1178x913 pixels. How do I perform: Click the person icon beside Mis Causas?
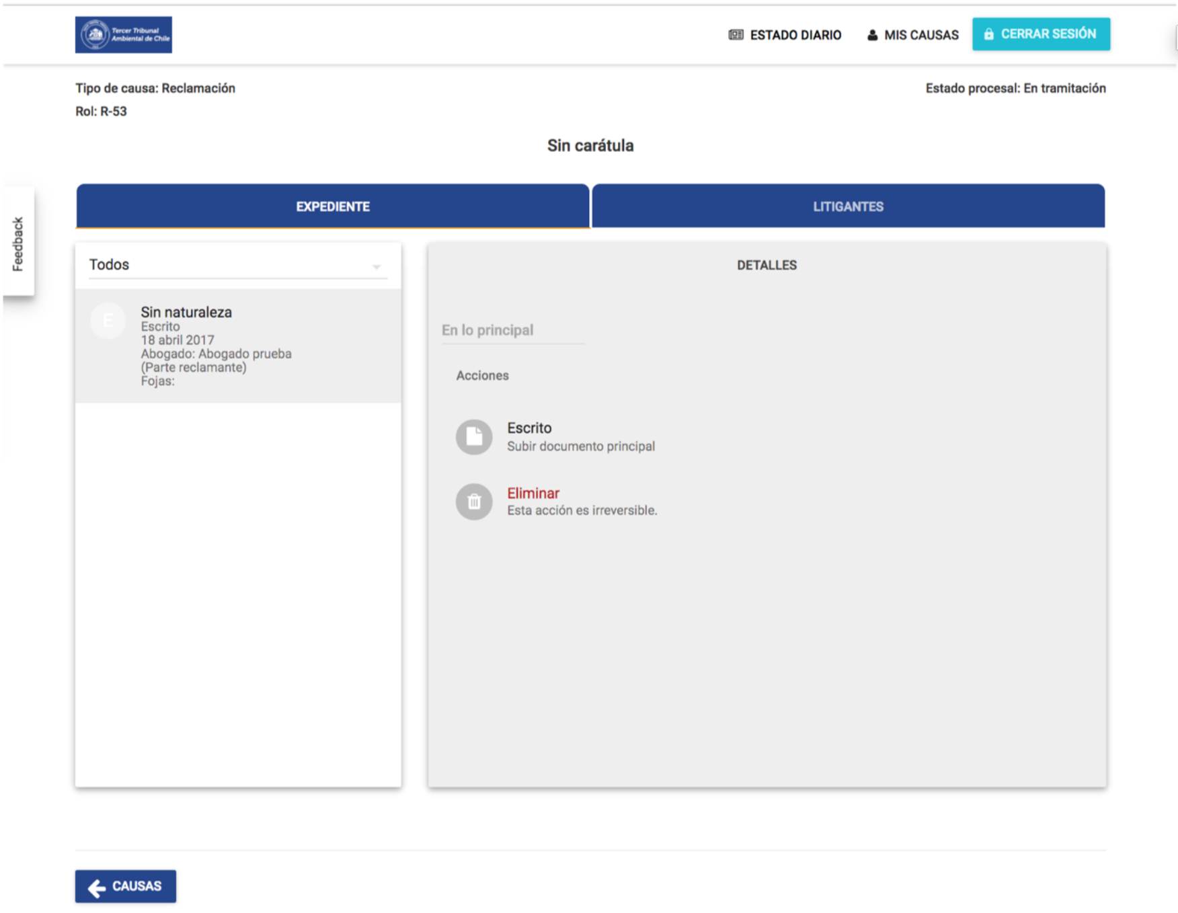coord(872,35)
